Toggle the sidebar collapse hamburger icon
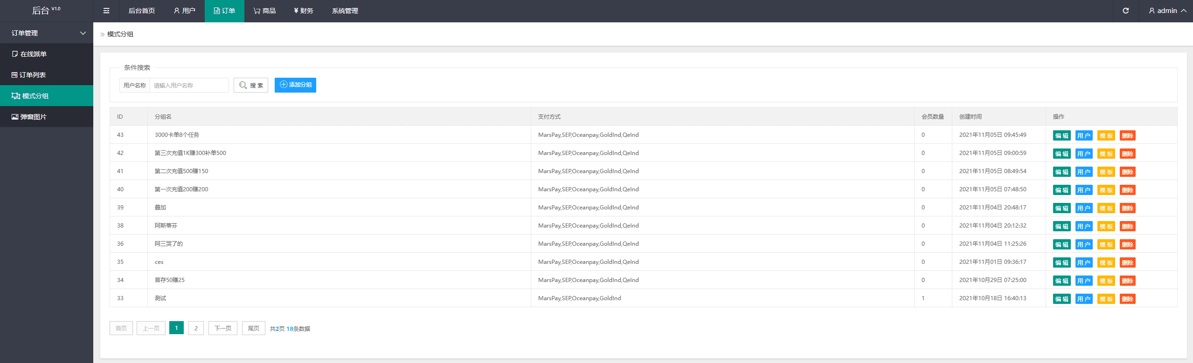Viewport: 1193px width, 363px height. (x=106, y=11)
